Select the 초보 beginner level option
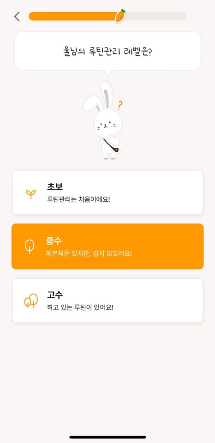 click(107, 192)
